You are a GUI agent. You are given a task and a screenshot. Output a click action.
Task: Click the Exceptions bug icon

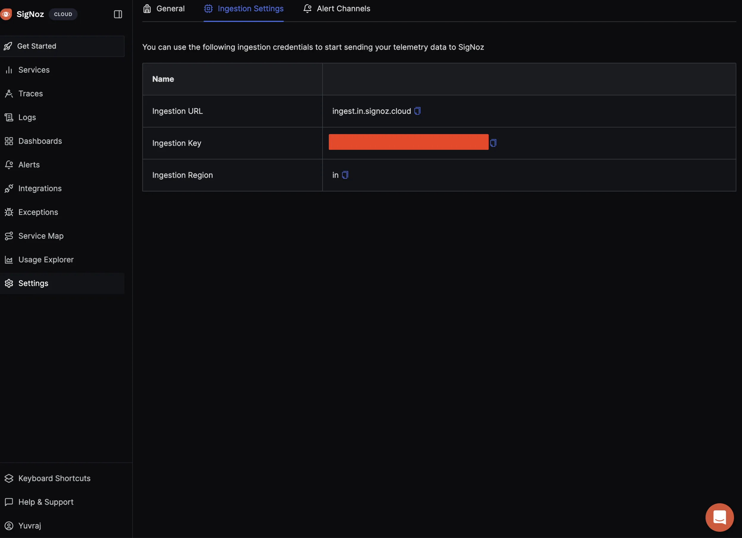[9, 212]
